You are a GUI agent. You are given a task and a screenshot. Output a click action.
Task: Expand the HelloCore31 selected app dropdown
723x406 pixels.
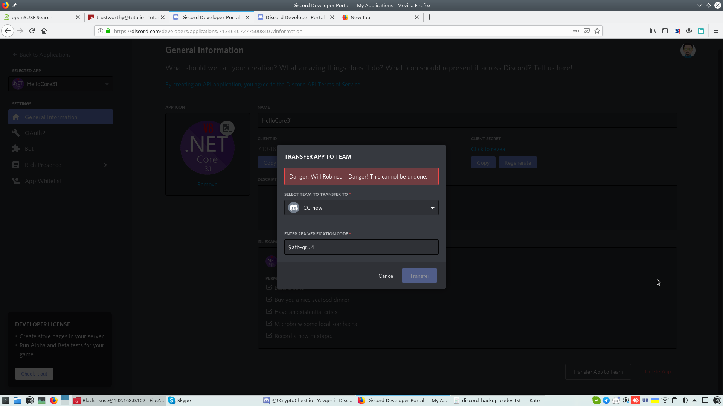click(61, 84)
